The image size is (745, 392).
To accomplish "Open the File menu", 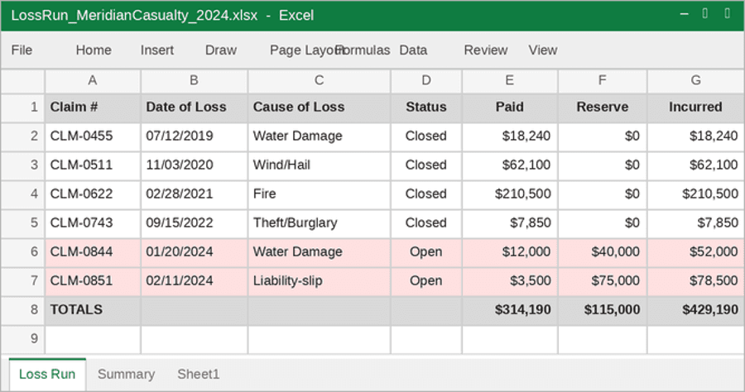I will pos(22,50).
